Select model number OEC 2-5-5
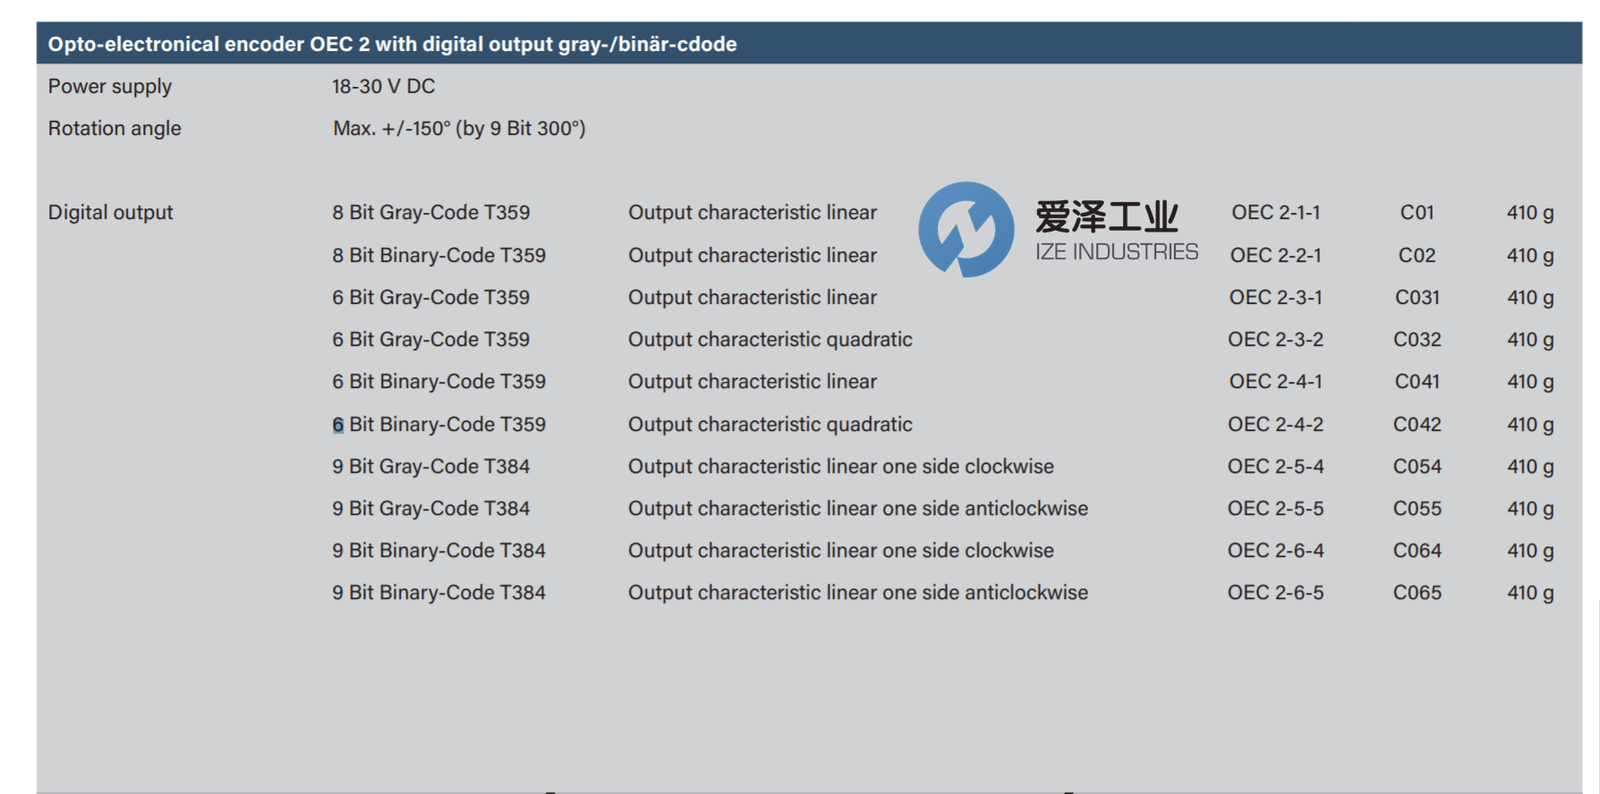The height and width of the screenshot is (794, 1600). pyautogui.click(x=1275, y=509)
